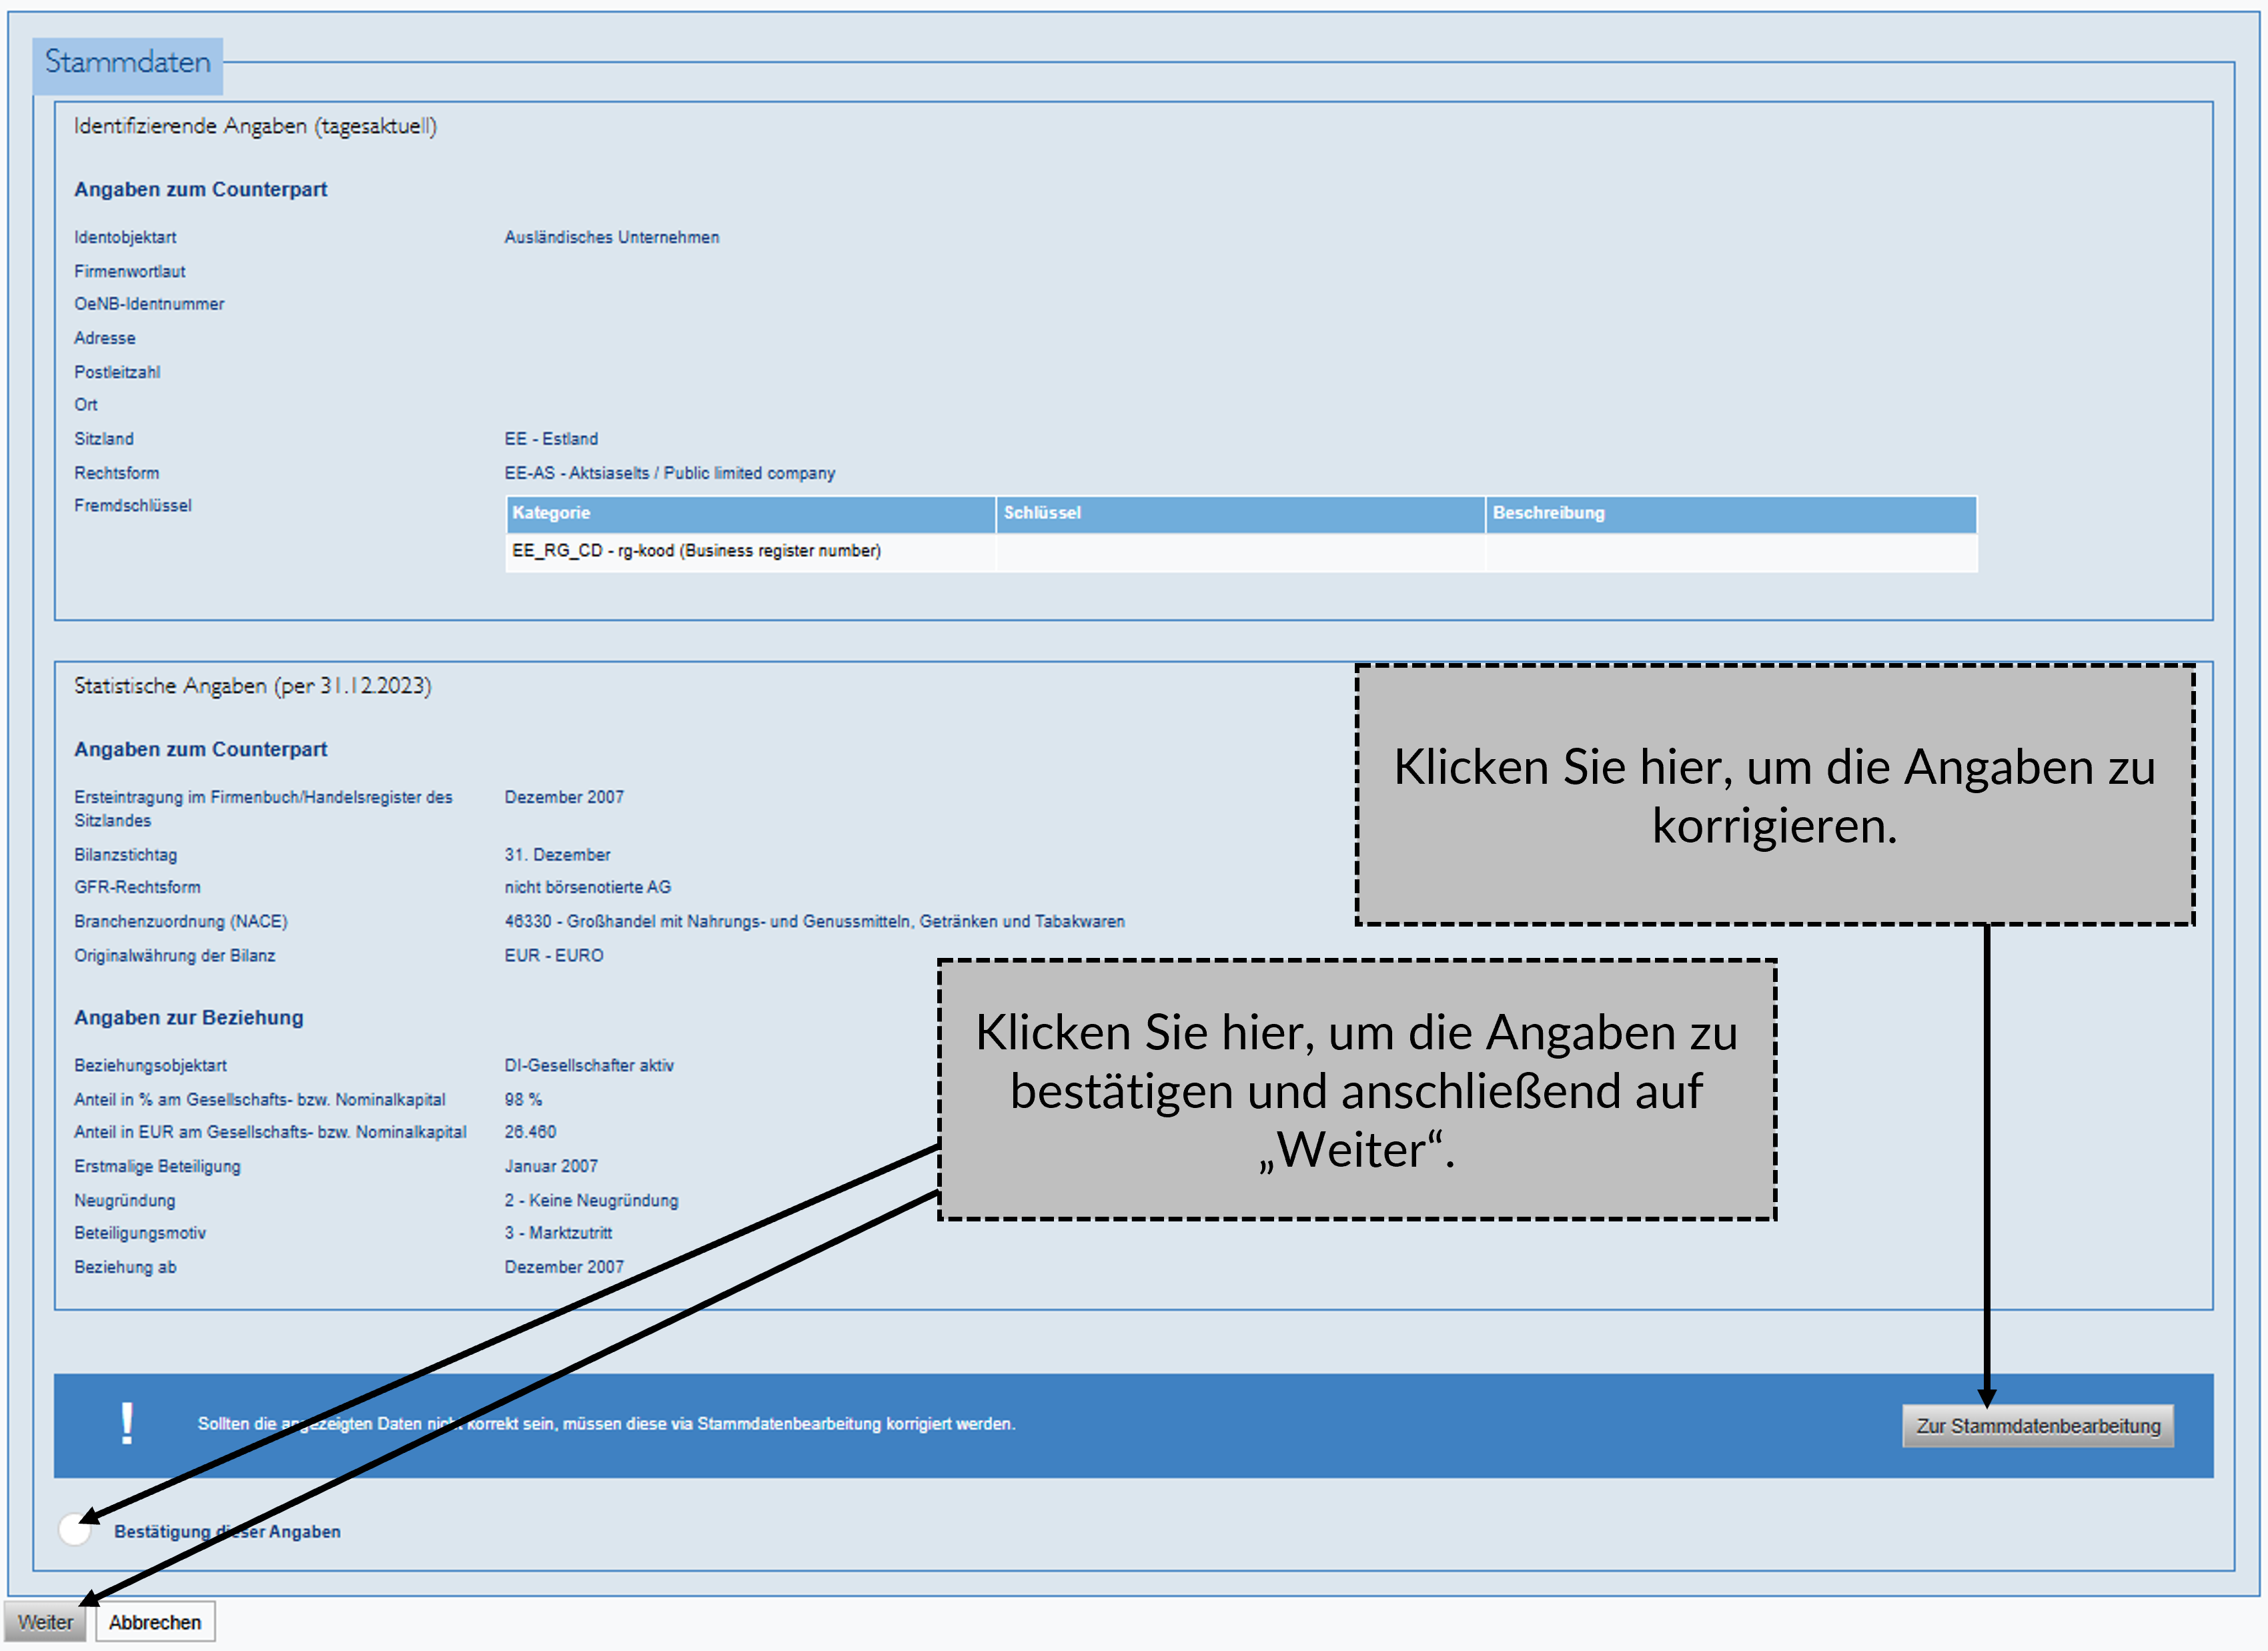
Task: Click the callout about confirming and Weiter
Action: (x=1356, y=1090)
